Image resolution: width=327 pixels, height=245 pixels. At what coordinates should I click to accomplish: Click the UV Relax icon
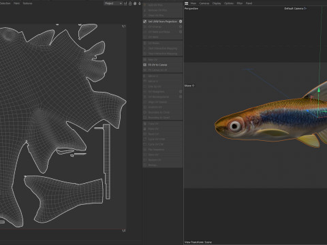(x=144, y=43)
